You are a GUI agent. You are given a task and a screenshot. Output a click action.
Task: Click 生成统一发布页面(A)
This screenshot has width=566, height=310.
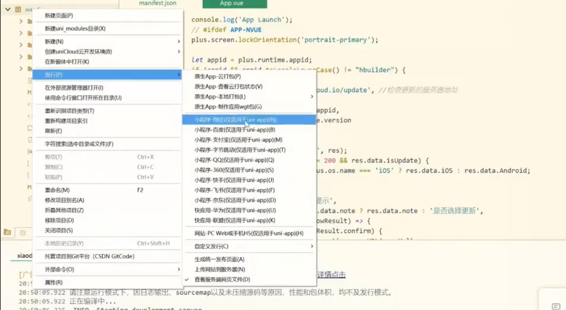click(249, 259)
